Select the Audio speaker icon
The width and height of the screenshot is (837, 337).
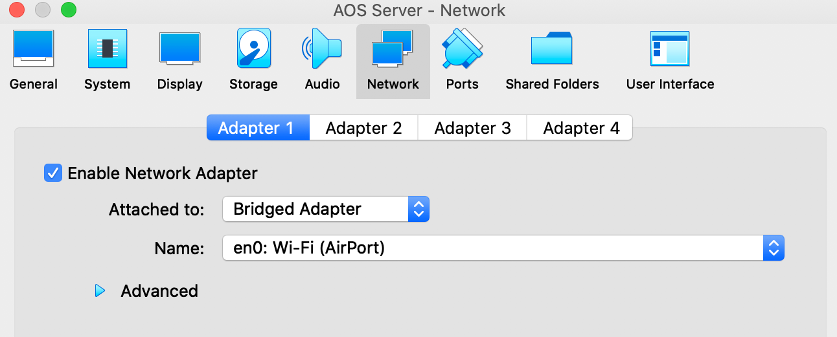point(322,50)
